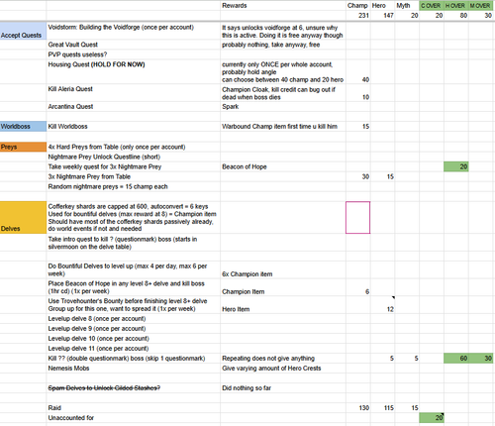Select the Spark reward cell

coord(283,106)
